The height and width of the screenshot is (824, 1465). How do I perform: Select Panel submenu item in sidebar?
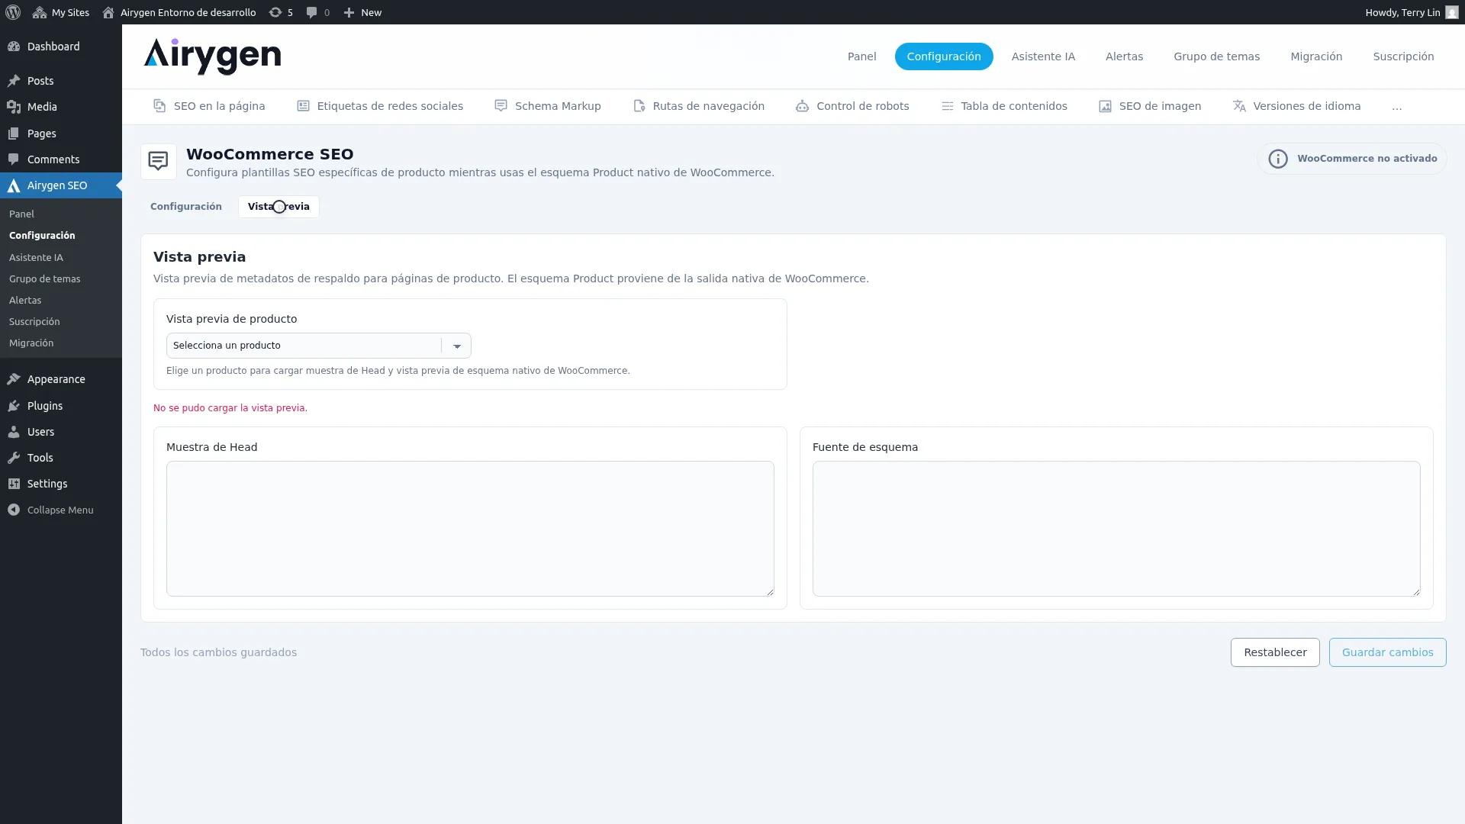tap(21, 214)
